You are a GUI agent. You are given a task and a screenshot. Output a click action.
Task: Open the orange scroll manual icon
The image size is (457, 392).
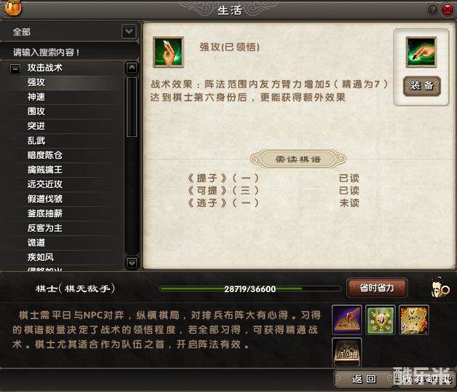coord(414,320)
